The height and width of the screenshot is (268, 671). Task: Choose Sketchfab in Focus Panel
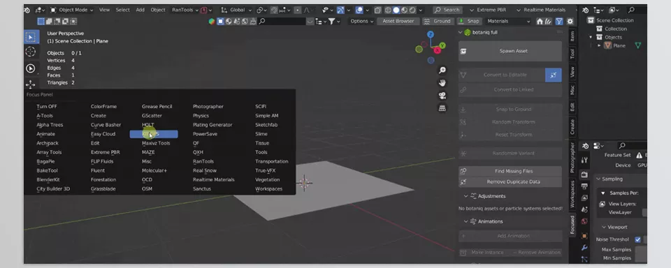click(266, 125)
